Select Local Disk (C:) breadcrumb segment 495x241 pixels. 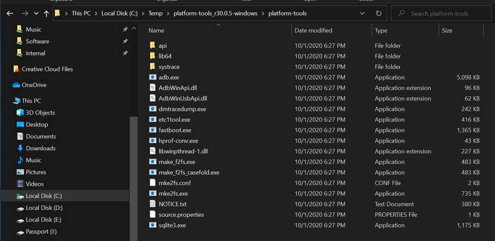click(119, 14)
